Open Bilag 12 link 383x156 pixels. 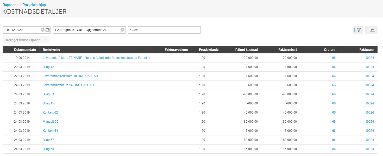(x=48, y=67)
